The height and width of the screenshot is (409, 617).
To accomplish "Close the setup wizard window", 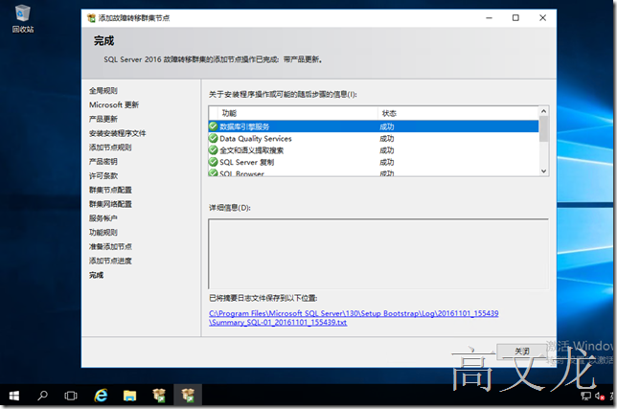I will click(542, 17).
